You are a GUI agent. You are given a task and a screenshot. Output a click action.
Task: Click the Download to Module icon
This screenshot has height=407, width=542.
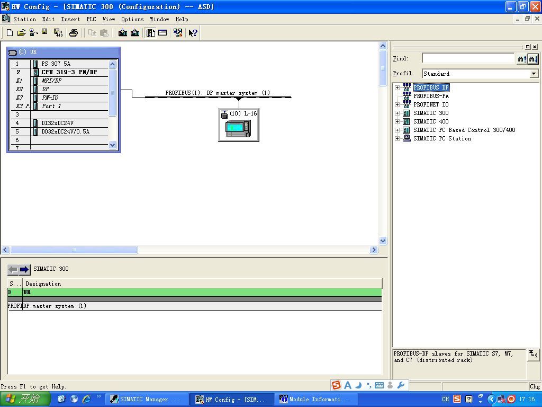[123, 33]
